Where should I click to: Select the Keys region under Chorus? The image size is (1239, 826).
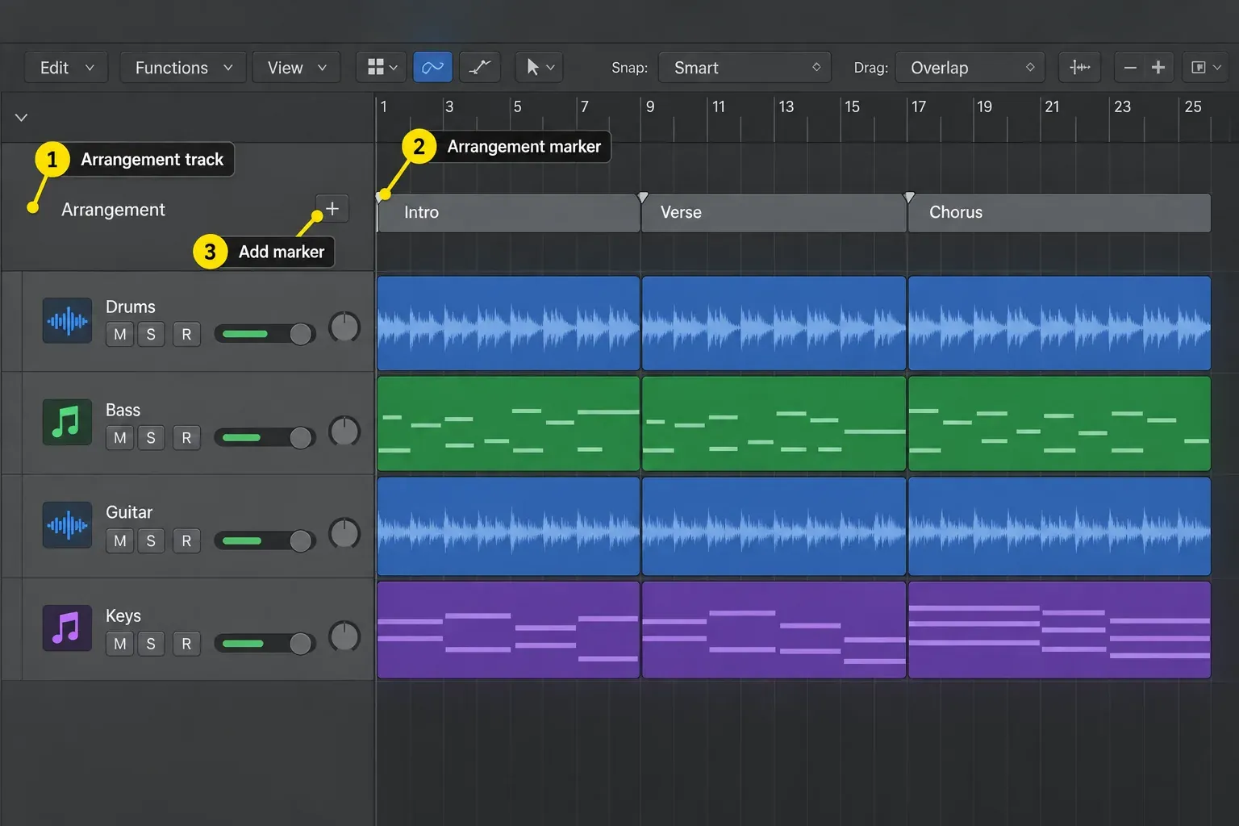pyautogui.click(x=1059, y=630)
